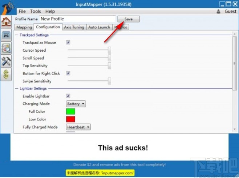Open the Tools menu
This screenshot has height=178, width=239.
[36, 11]
